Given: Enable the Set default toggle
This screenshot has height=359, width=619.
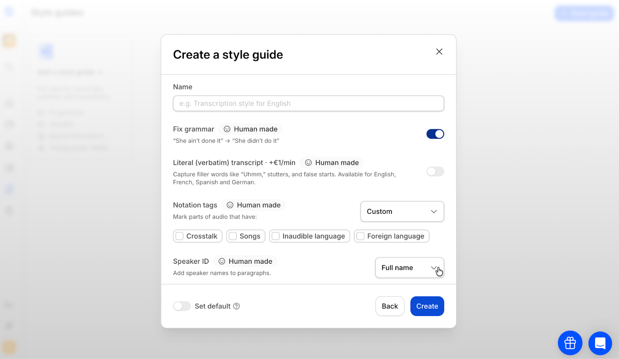Looking at the screenshot, I should pyautogui.click(x=181, y=306).
